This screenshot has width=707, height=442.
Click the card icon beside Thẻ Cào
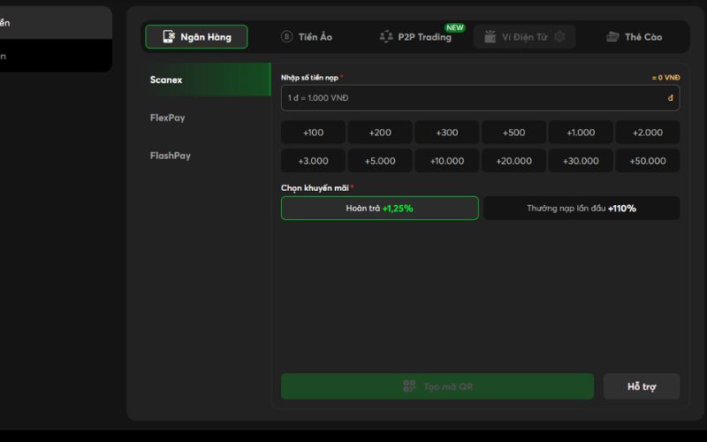tap(612, 37)
